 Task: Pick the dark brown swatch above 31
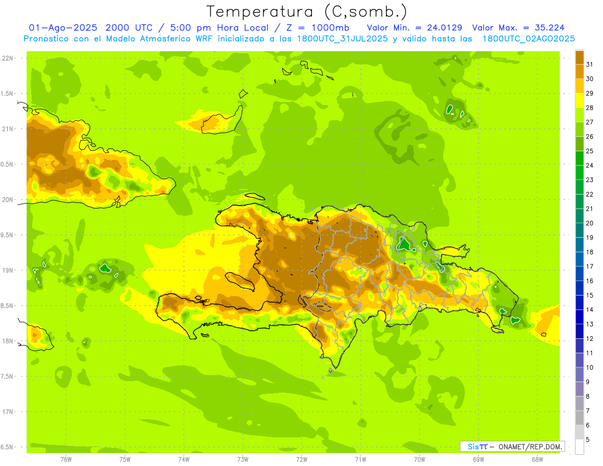tap(579, 57)
